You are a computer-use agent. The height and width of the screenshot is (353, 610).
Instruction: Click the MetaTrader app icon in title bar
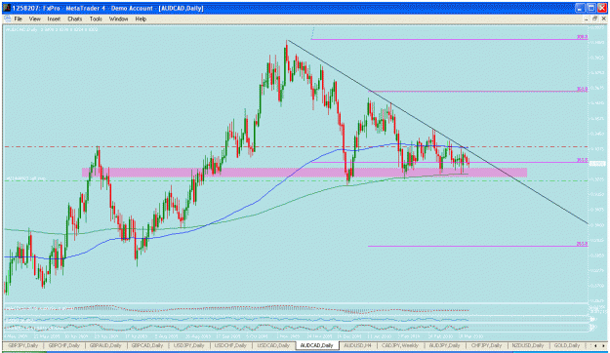pyautogui.click(x=7, y=8)
